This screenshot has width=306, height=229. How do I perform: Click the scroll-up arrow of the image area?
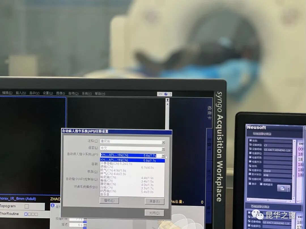[x=167, y=104]
